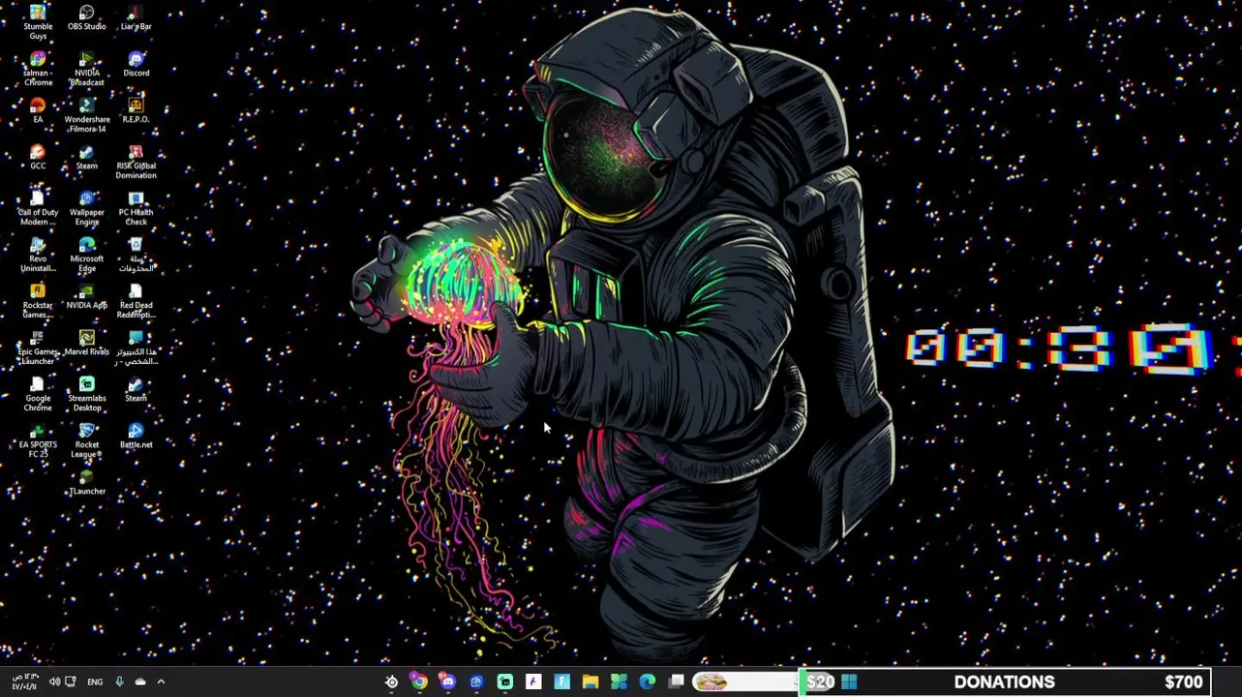
Task: Select Revo Uninstaller desktop icon
Action: click(38, 255)
